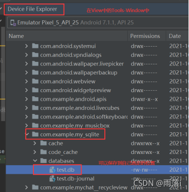Expand the com.example.android.livecubes folder

point(26,108)
